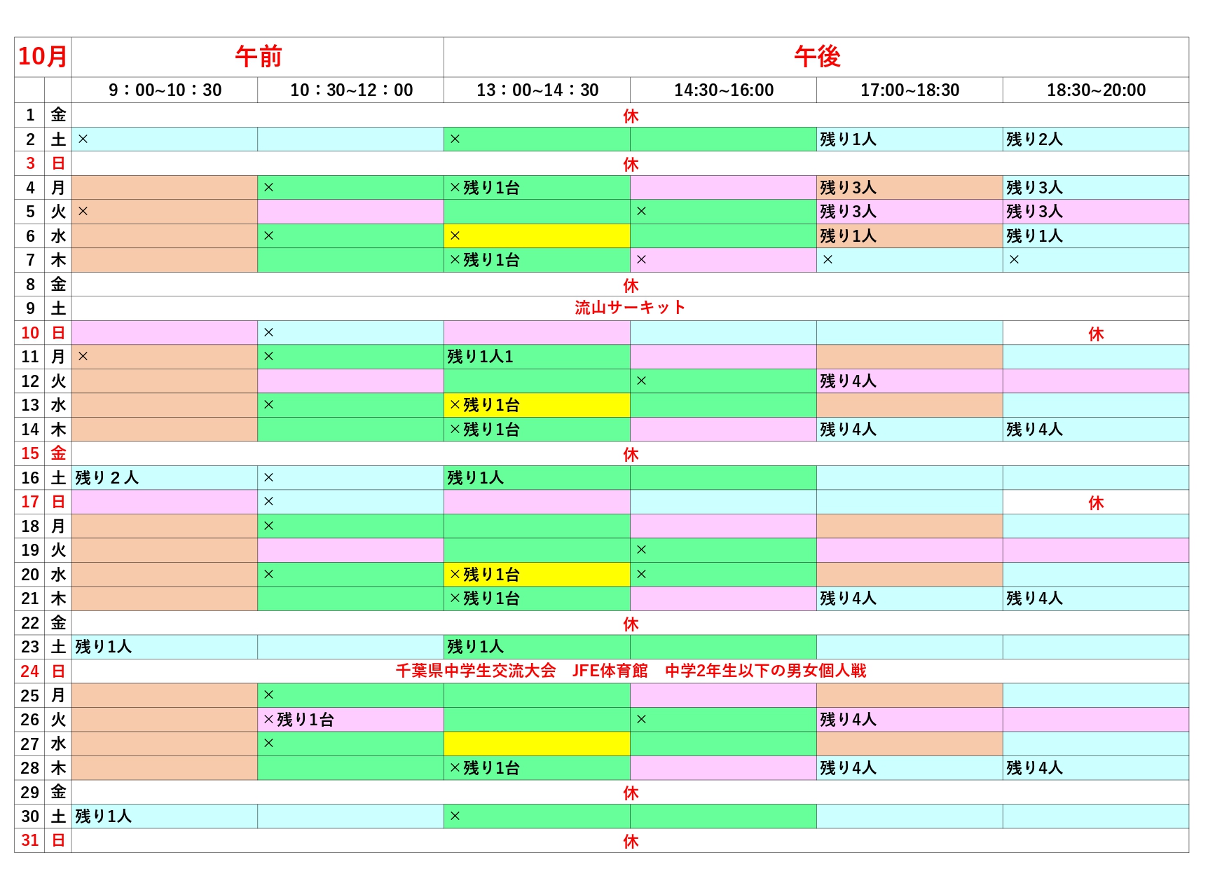Click 残り1人 in the day 30 row

click(103, 816)
